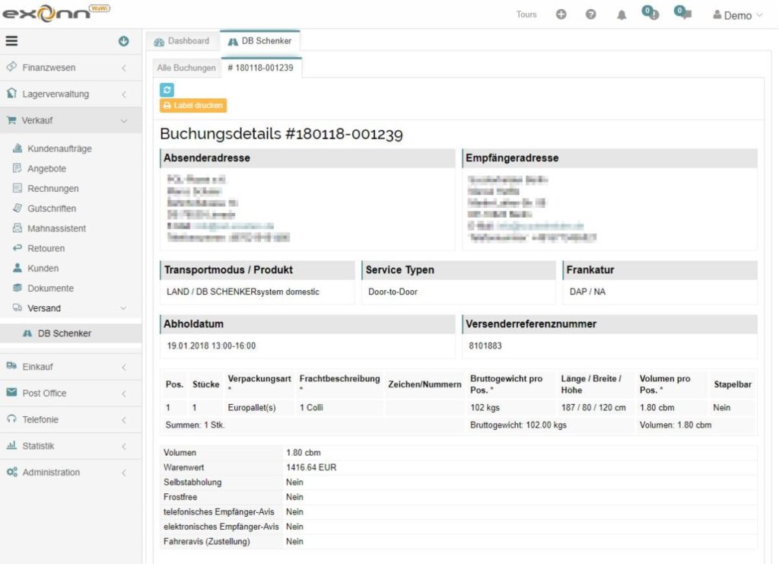
Task: Open Kundenaufträge menu entry
Action: click(x=59, y=148)
